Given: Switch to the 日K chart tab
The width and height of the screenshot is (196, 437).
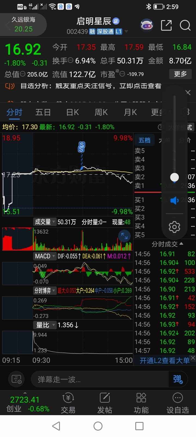Looking at the screenshot, I should [x=72, y=112].
